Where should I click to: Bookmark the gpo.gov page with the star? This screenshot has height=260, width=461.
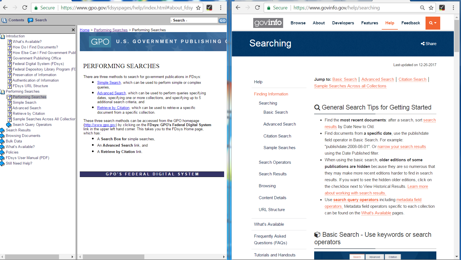(198, 8)
